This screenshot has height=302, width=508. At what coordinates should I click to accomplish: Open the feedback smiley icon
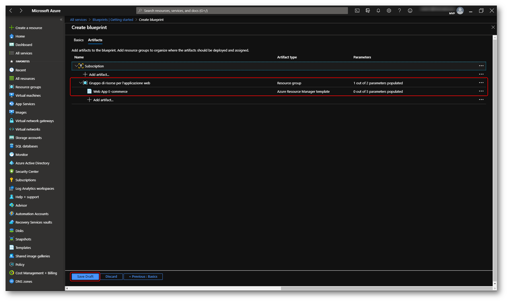click(x=410, y=11)
